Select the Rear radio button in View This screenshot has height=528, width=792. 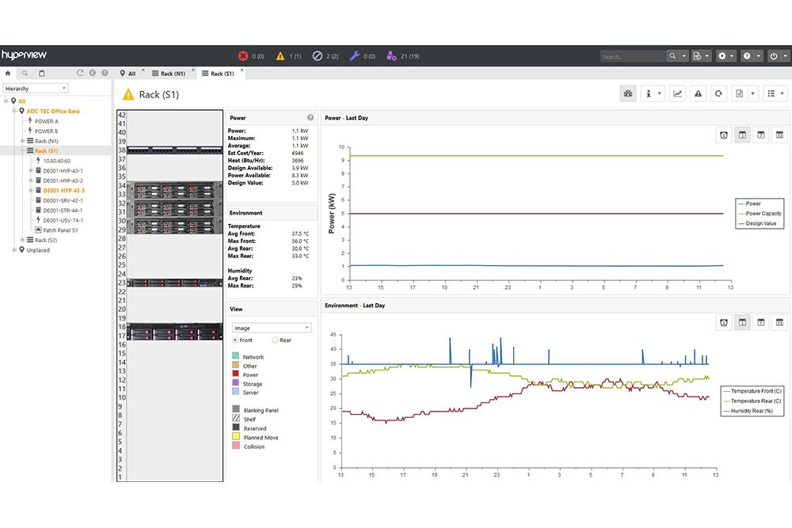point(275,340)
